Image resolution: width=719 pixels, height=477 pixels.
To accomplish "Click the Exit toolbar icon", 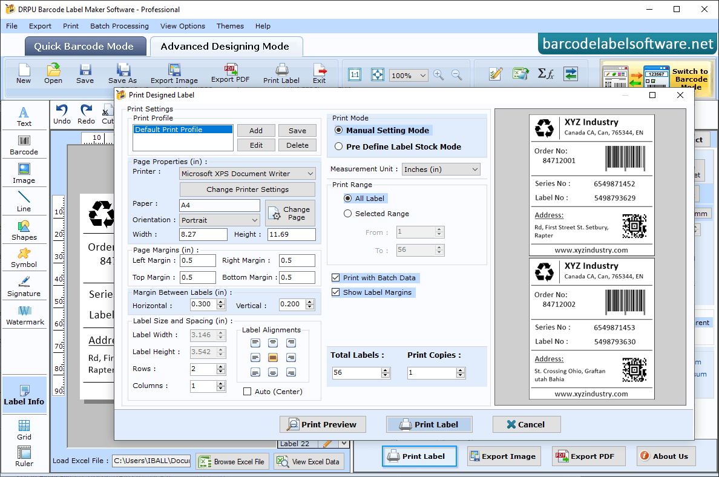I will coord(319,73).
